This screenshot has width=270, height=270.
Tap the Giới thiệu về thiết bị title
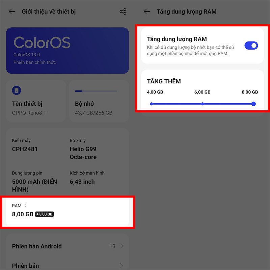[x=49, y=11]
